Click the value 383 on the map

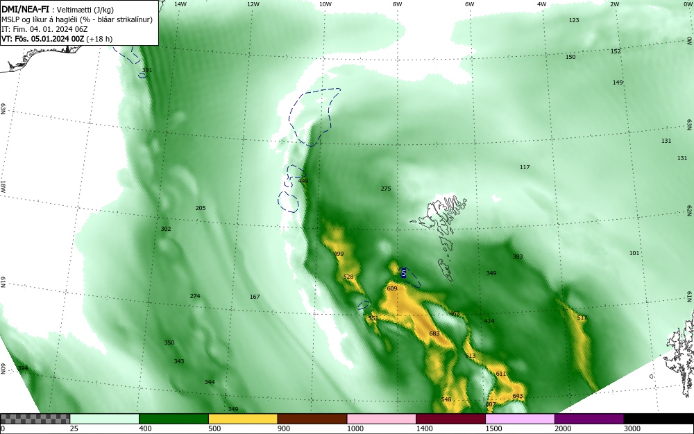[518, 257]
